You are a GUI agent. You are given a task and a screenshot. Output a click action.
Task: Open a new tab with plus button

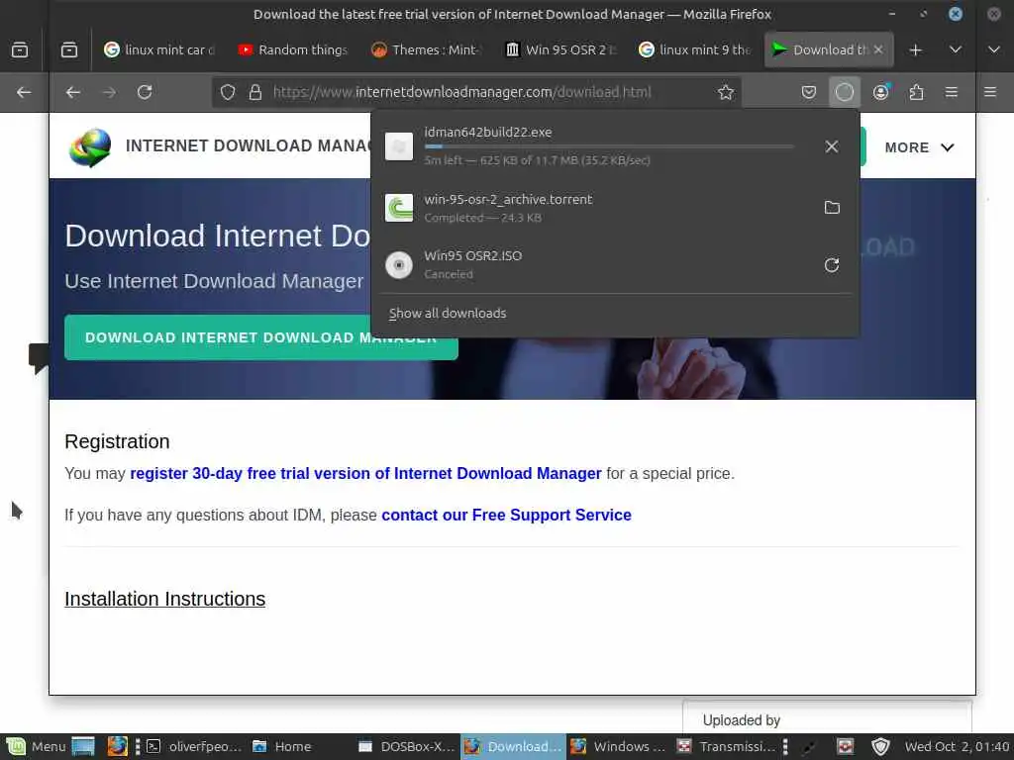(915, 49)
